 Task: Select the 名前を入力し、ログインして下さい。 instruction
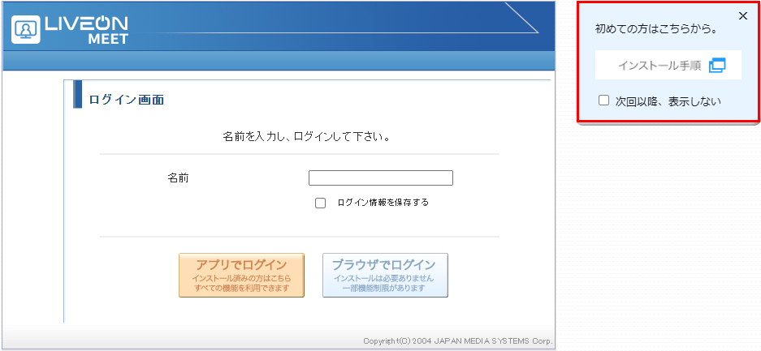[307, 137]
